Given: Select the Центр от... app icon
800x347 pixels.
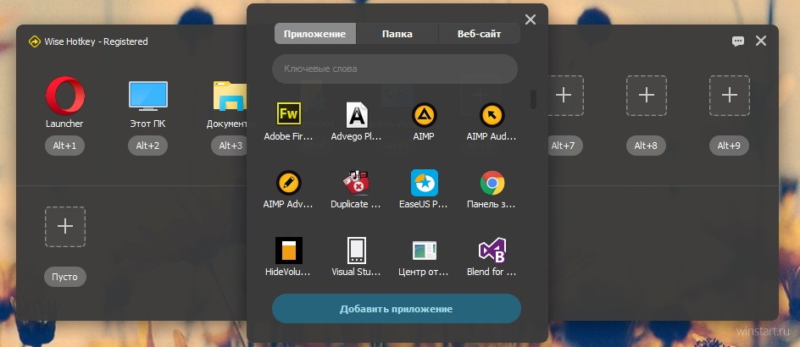Looking at the screenshot, I should (425, 251).
